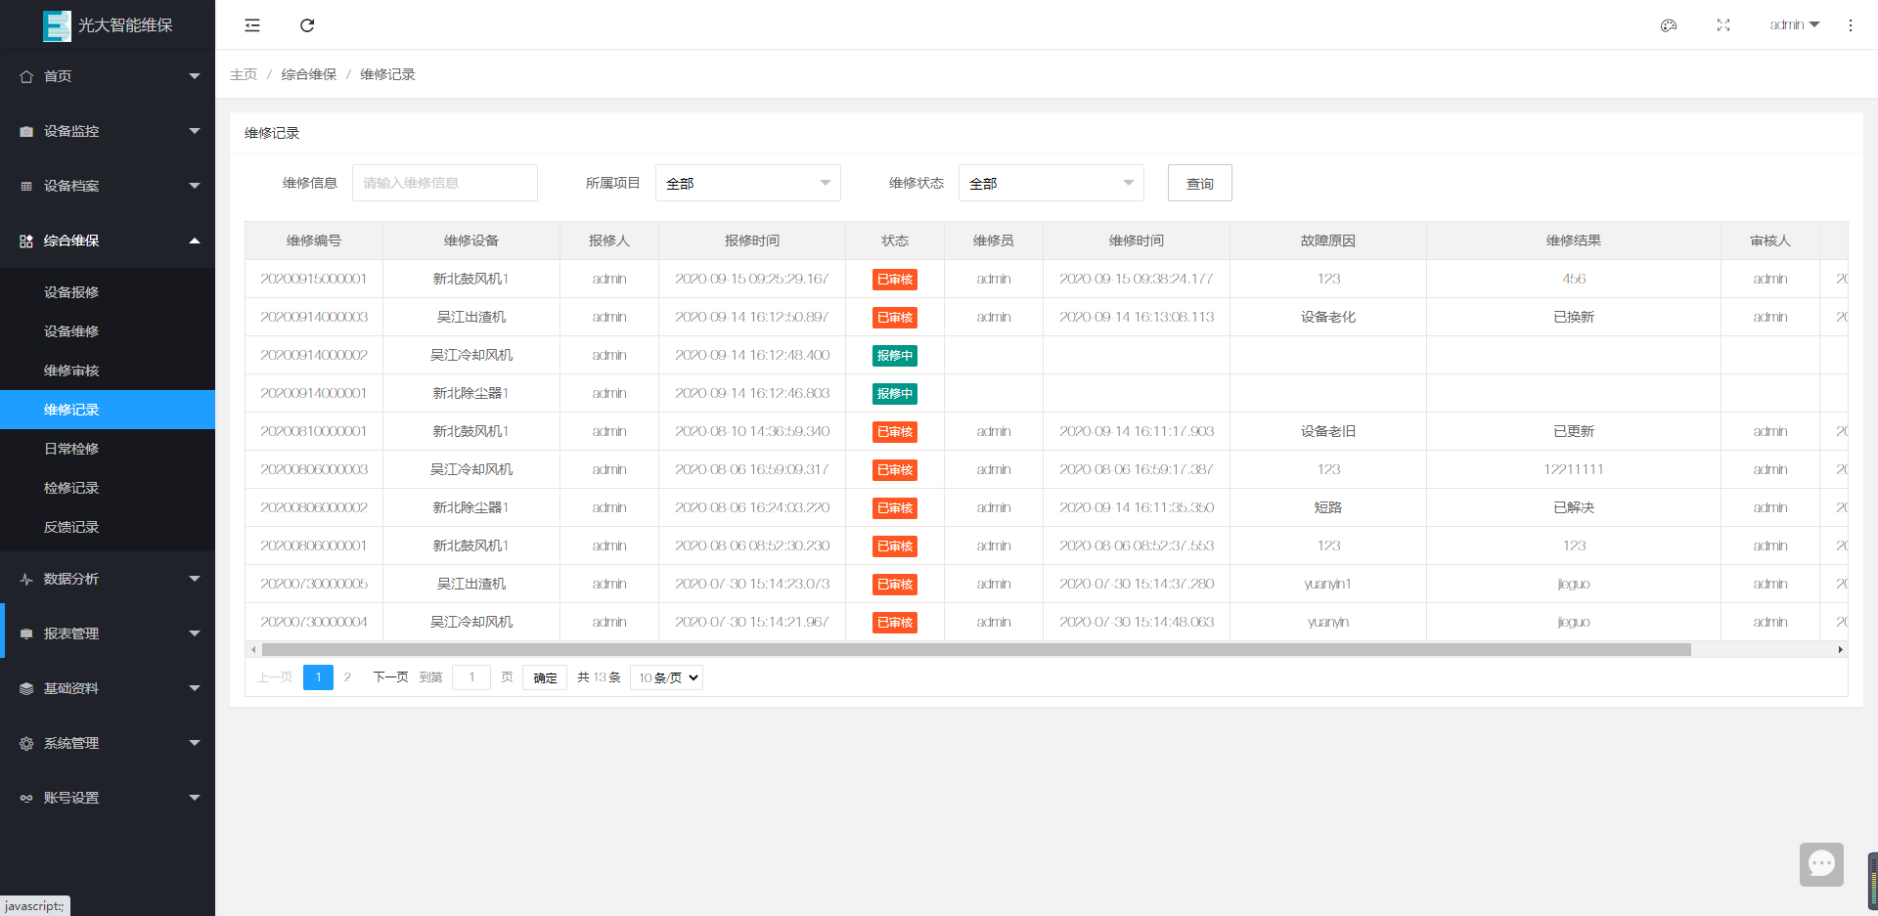1878x916 pixels.
Task: Select the 维修记录 sidebar item
Action: (108, 410)
